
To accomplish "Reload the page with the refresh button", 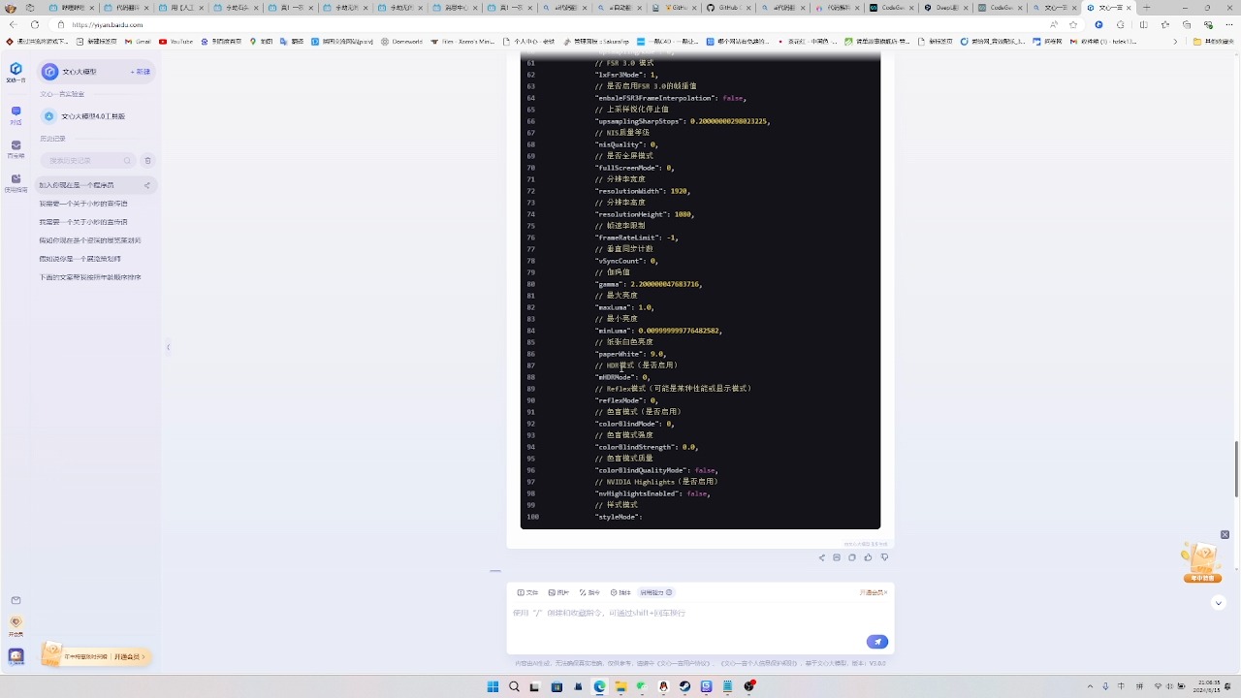I will tap(35, 24).
